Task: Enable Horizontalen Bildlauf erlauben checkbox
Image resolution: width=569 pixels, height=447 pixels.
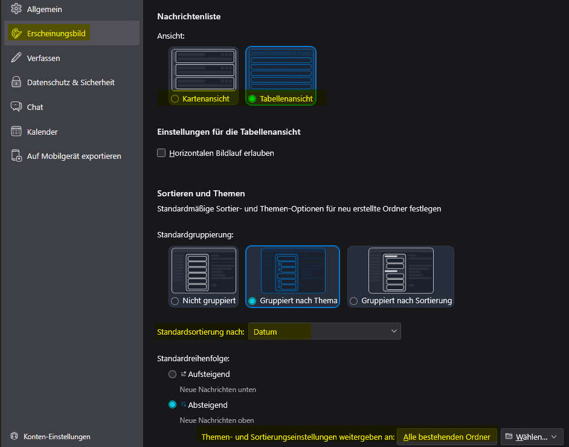Action: 161,153
